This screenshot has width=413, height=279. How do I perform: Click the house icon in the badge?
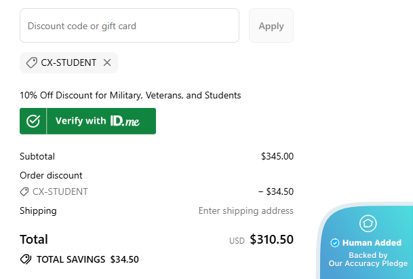368,223
